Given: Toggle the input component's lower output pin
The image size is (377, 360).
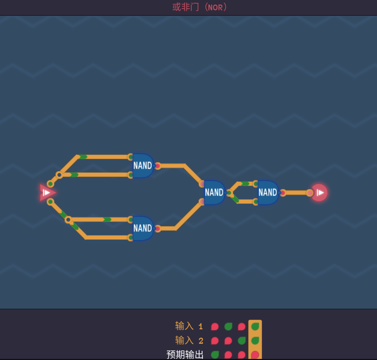Looking at the screenshot, I should (x=50, y=202).
